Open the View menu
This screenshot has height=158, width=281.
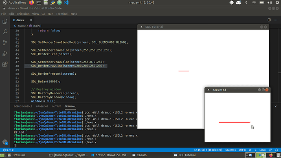coord(35,14)
